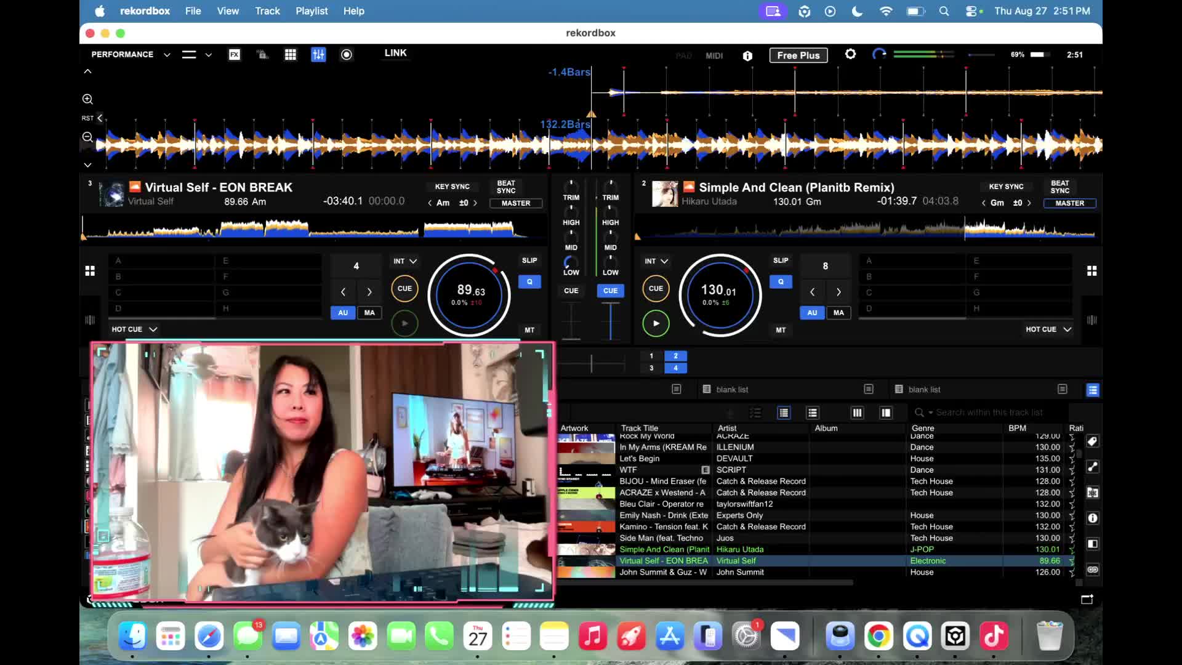
Task: Expand the PERFORMANCE mode dropdown
Action: click(x=167, y=55)
